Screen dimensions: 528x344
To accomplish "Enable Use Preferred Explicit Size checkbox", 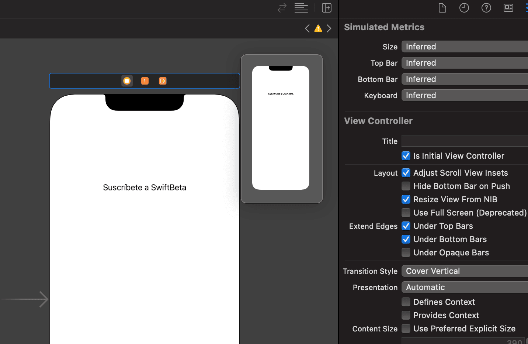I will [x=406, y=328].
